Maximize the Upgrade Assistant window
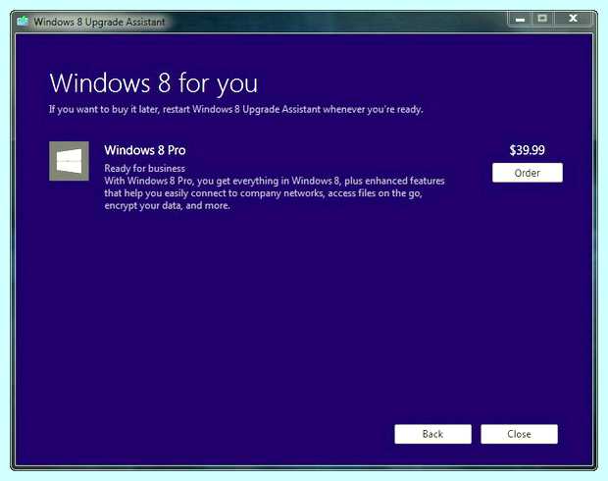The height and width of the screenshot is (481, 608). coord(542,19)
